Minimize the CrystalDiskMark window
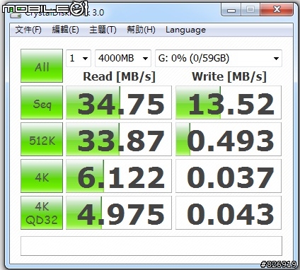This screenshot has width=300, height=270. point(231,9)
